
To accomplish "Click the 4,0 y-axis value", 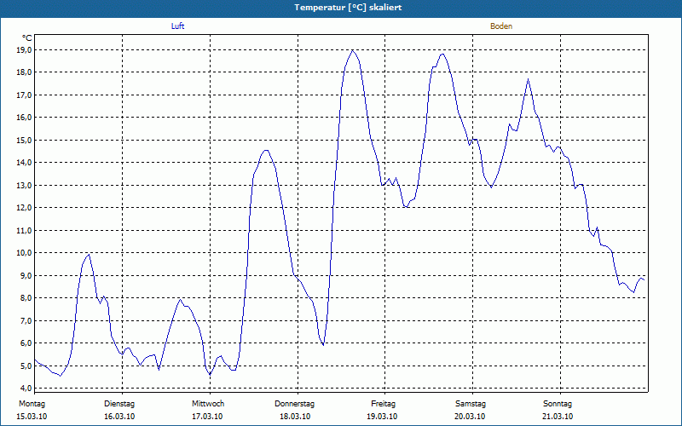I will 26,389.
